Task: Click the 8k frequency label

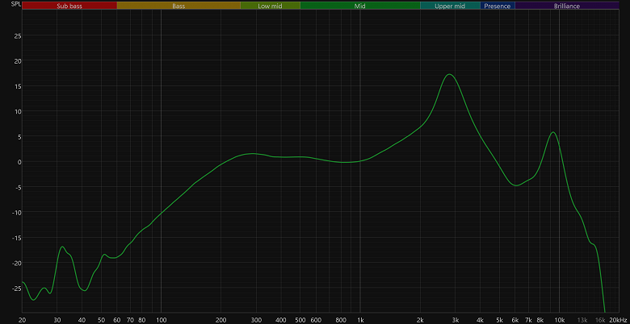Action: point(540,320)
